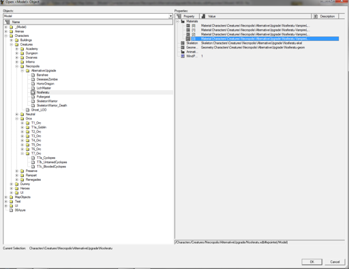Click the material [0] reference icon
349x269 pixels.
pos(188,25)
